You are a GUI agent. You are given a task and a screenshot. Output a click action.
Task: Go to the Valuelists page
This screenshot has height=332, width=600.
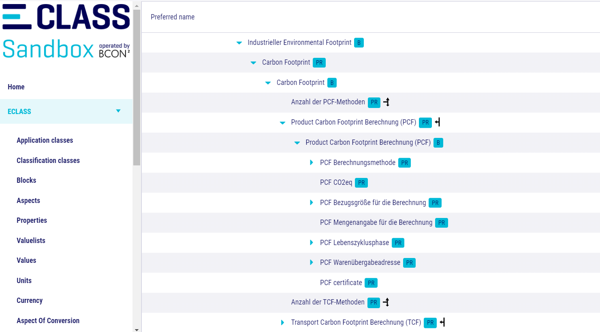coord(31,241)
